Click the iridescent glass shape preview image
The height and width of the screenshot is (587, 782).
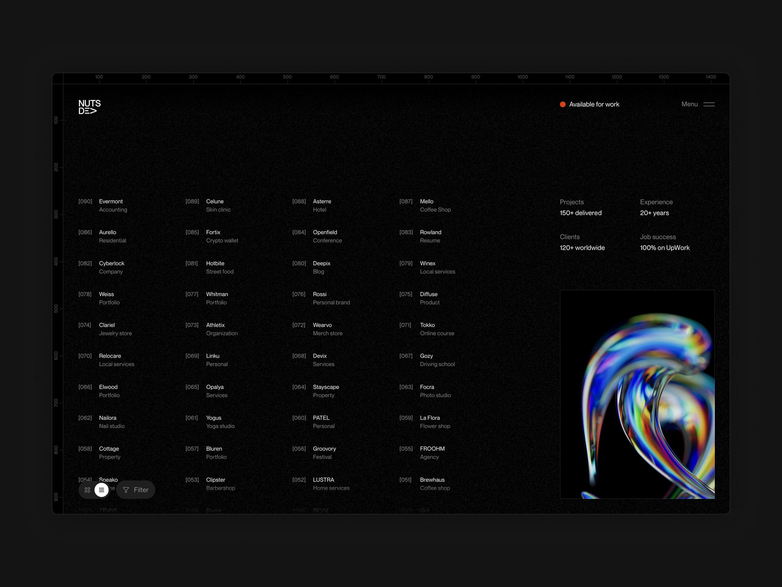(x=637, y=394)
